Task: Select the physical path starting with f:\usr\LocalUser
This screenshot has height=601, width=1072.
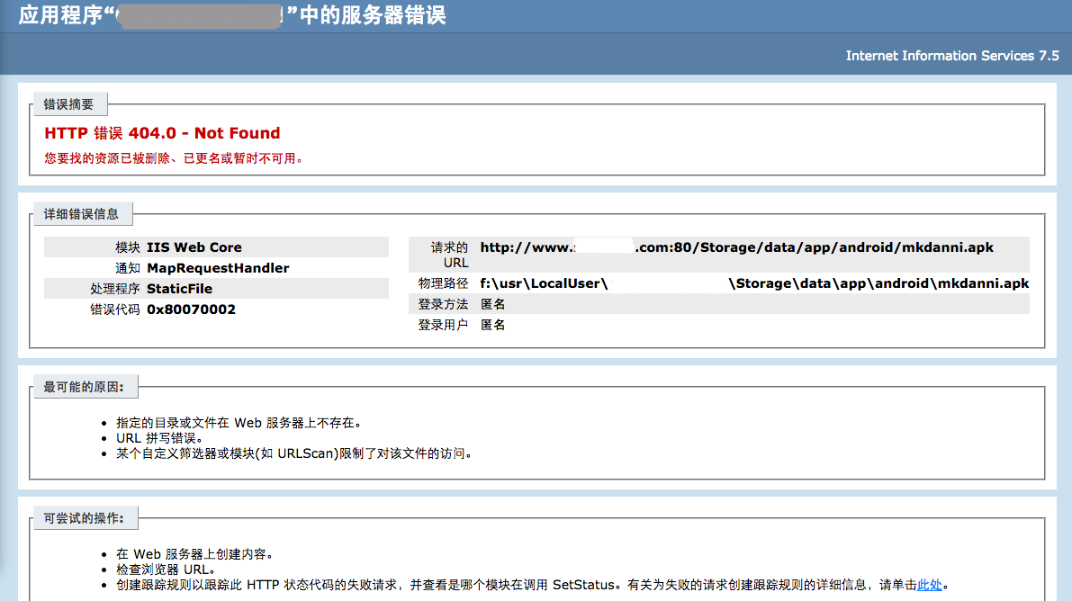Action: (754, 283)
